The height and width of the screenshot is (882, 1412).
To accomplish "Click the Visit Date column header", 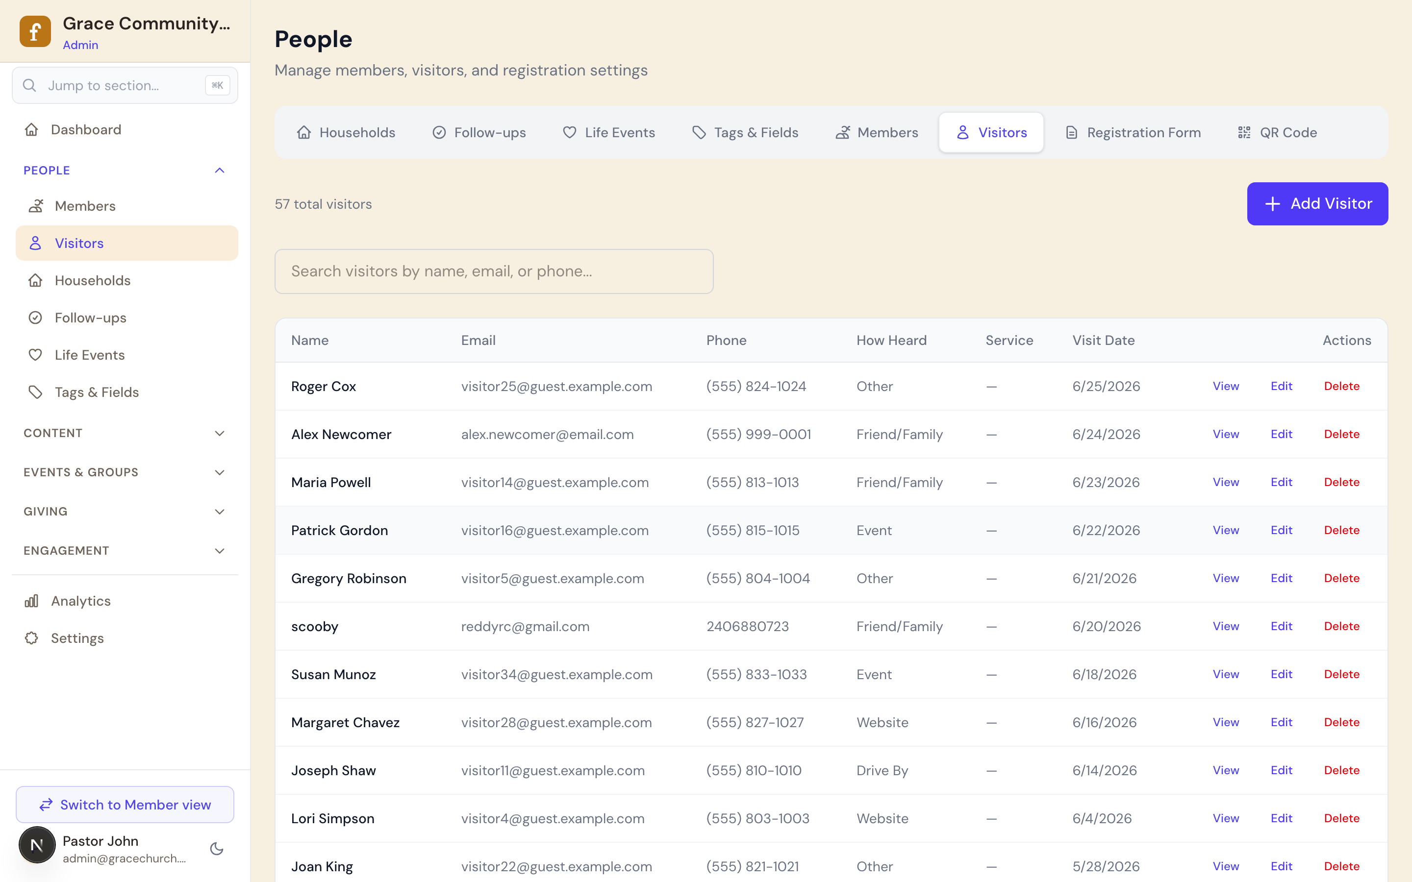I will click(1103, 341).
